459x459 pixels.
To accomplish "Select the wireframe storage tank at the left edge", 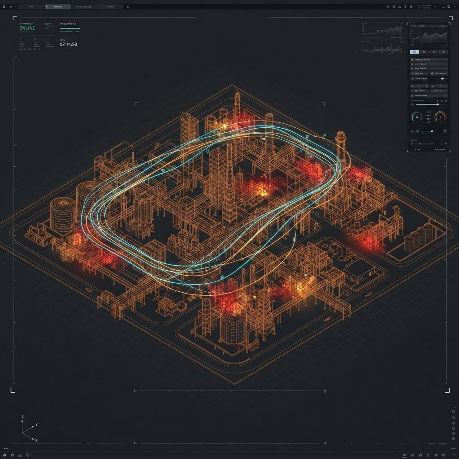I will [x=62, y=215].
